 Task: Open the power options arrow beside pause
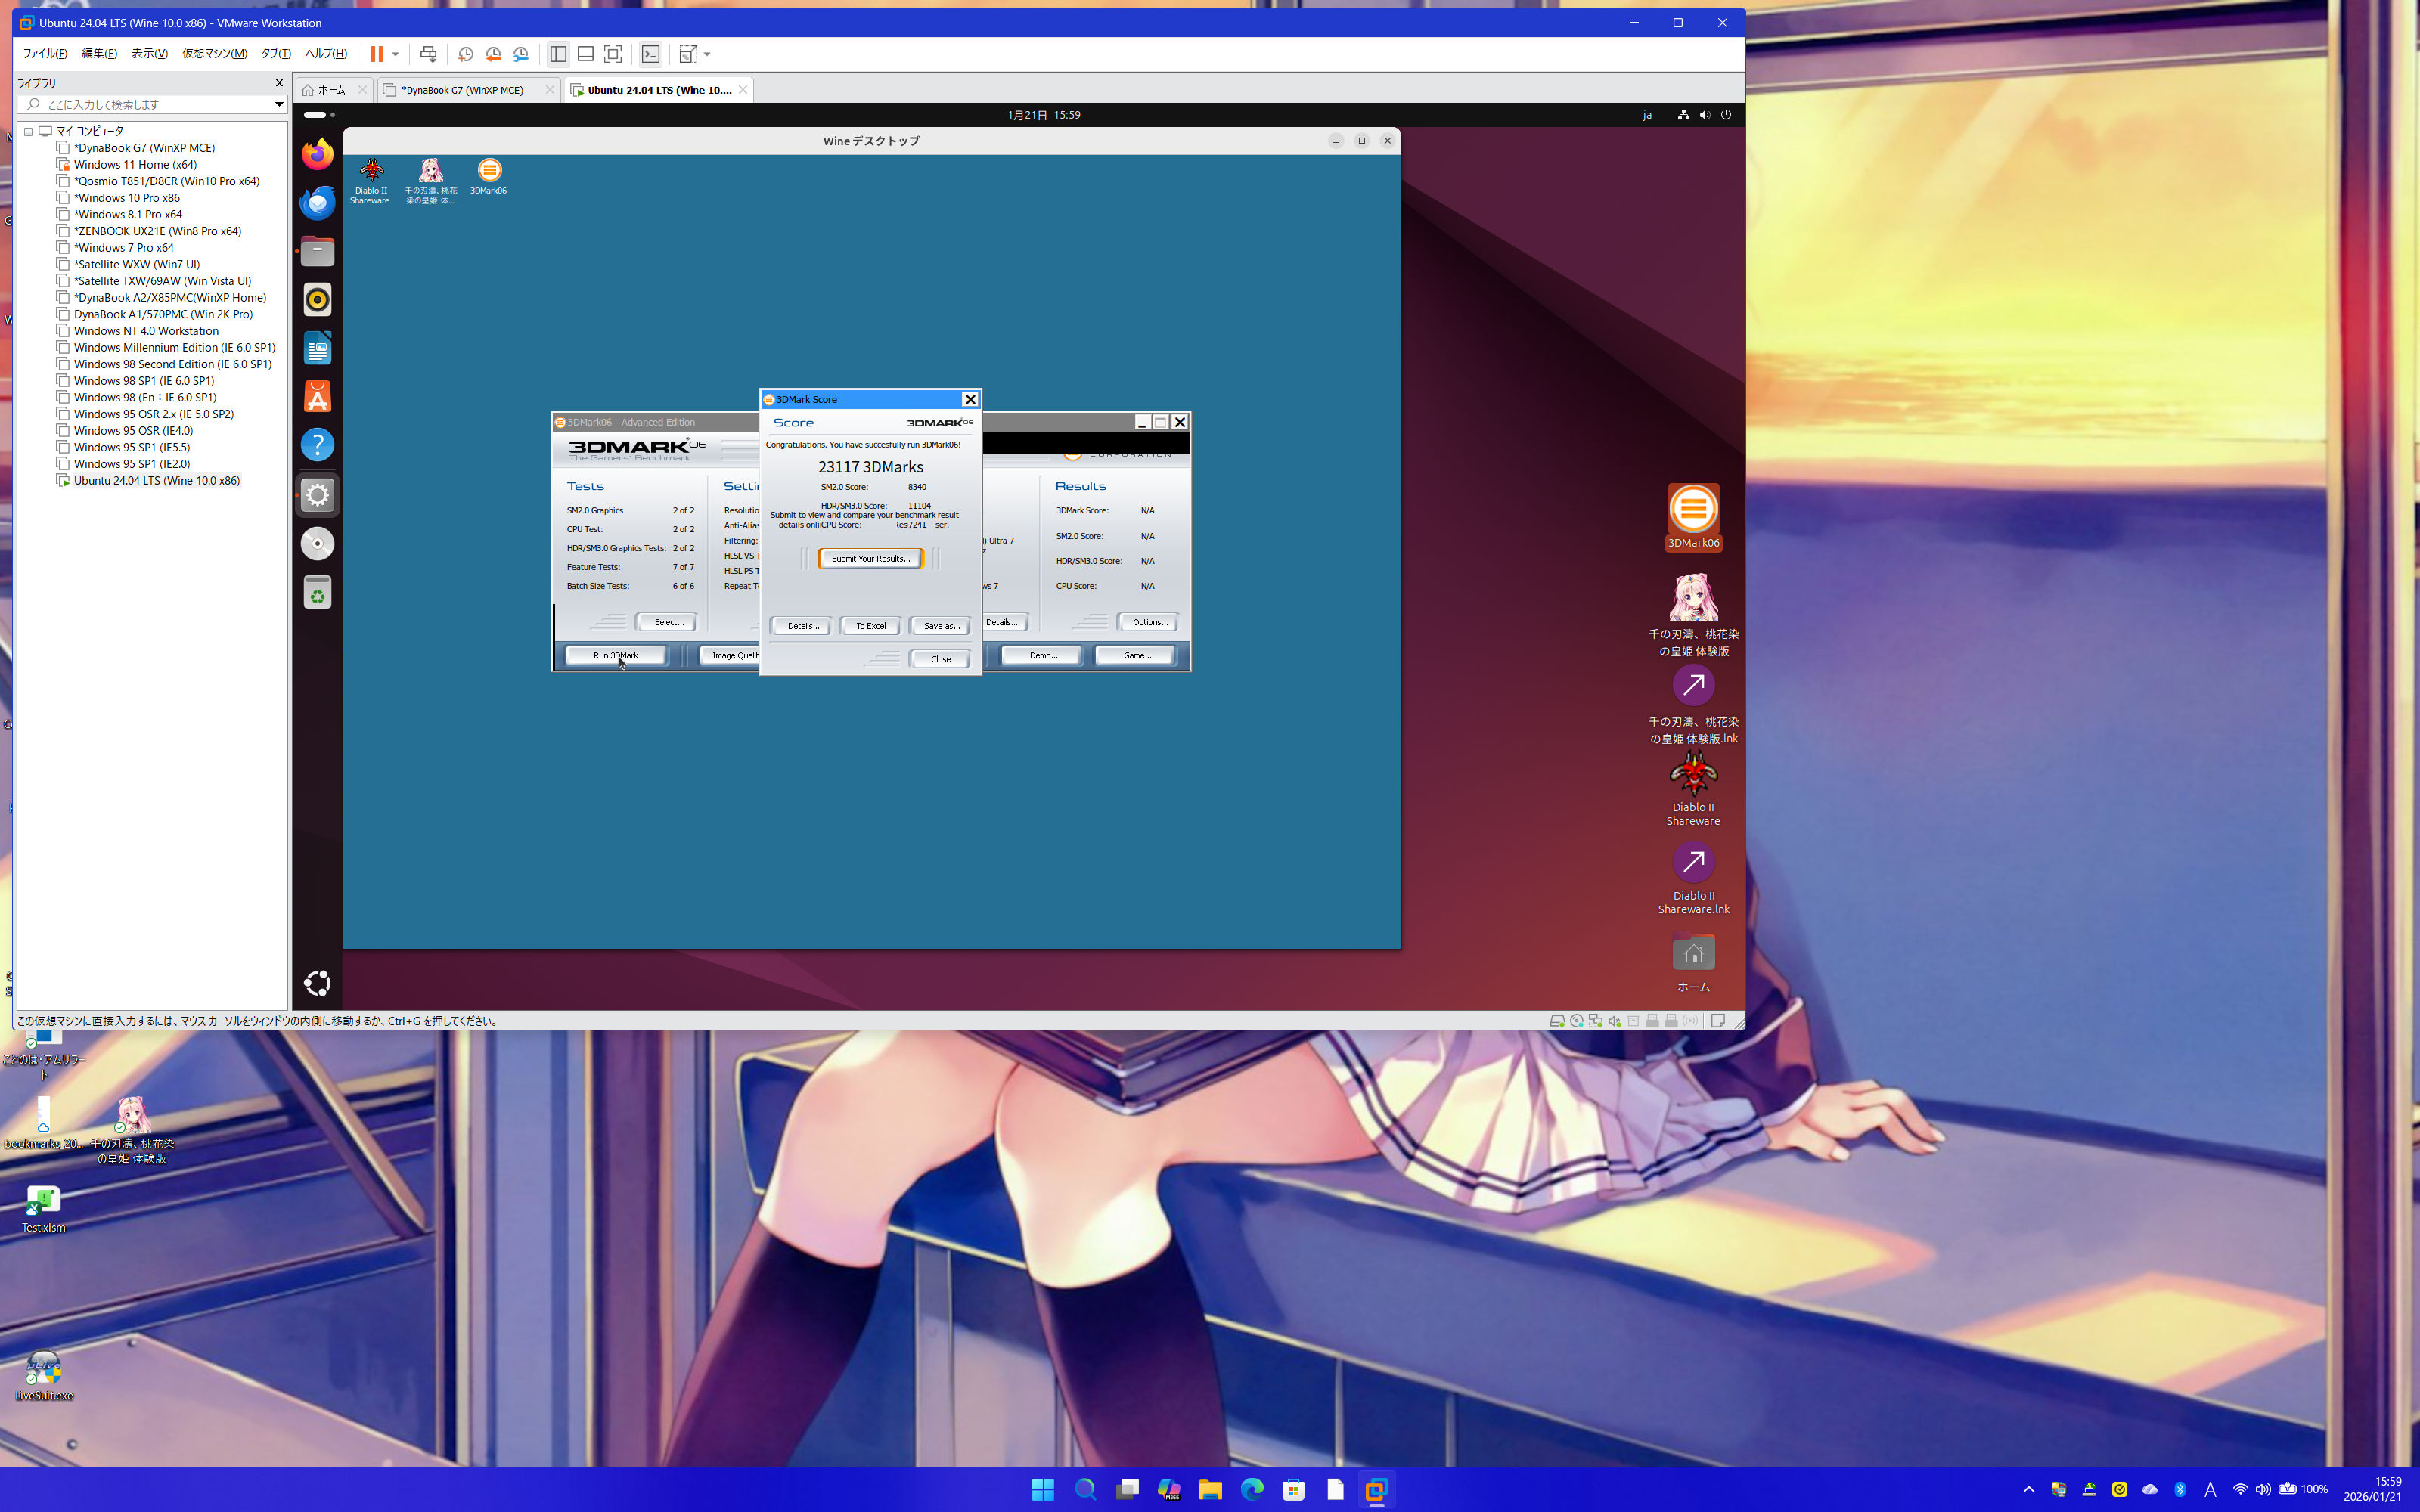(396, 54)
